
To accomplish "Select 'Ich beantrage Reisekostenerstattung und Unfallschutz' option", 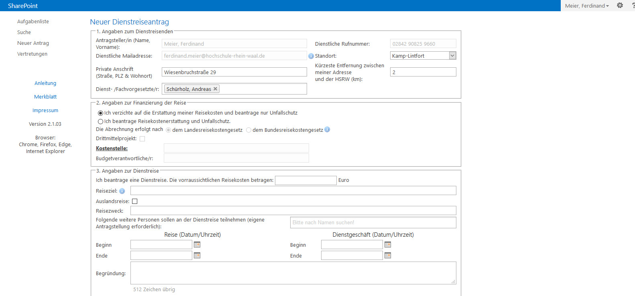I will (x=100, y=121).
